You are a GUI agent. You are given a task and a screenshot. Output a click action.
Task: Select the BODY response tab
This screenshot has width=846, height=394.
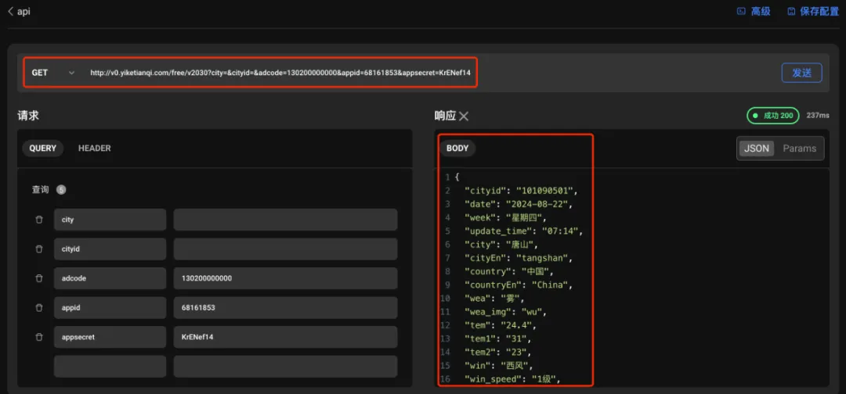coord(457,148)
